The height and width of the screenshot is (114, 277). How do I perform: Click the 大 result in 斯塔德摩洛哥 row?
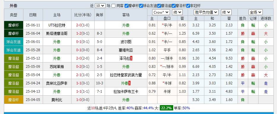(x=266, y=33)
